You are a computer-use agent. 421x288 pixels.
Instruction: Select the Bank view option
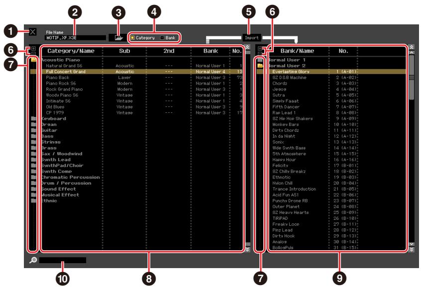168,38
